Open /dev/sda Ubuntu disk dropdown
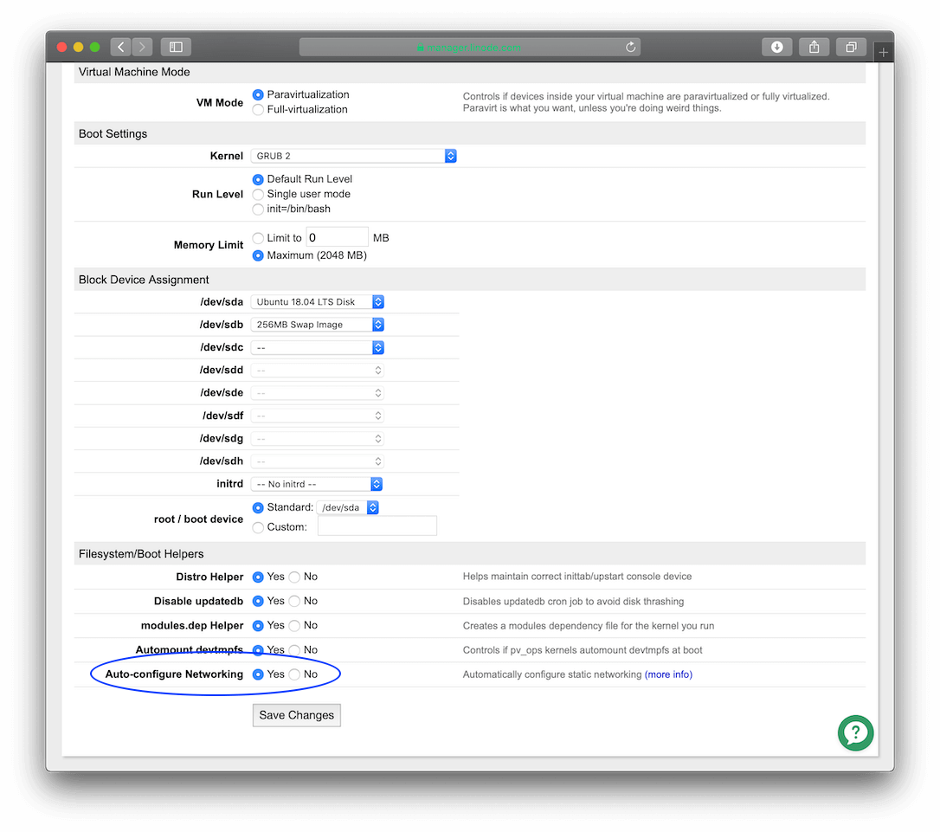This screenshot has width=940, height=832. pos(318,301)
